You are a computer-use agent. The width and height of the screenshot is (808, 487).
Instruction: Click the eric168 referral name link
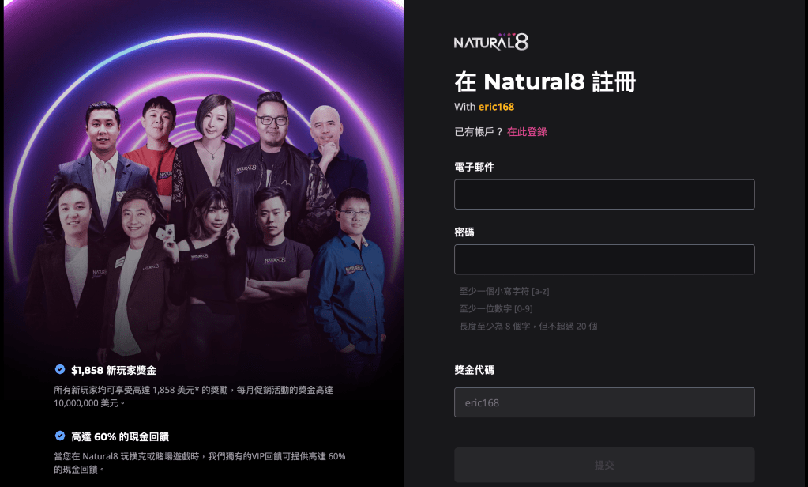pos(496,107)
